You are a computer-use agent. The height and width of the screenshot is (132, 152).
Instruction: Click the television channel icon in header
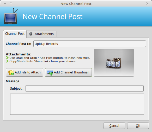tap(10, 16)
